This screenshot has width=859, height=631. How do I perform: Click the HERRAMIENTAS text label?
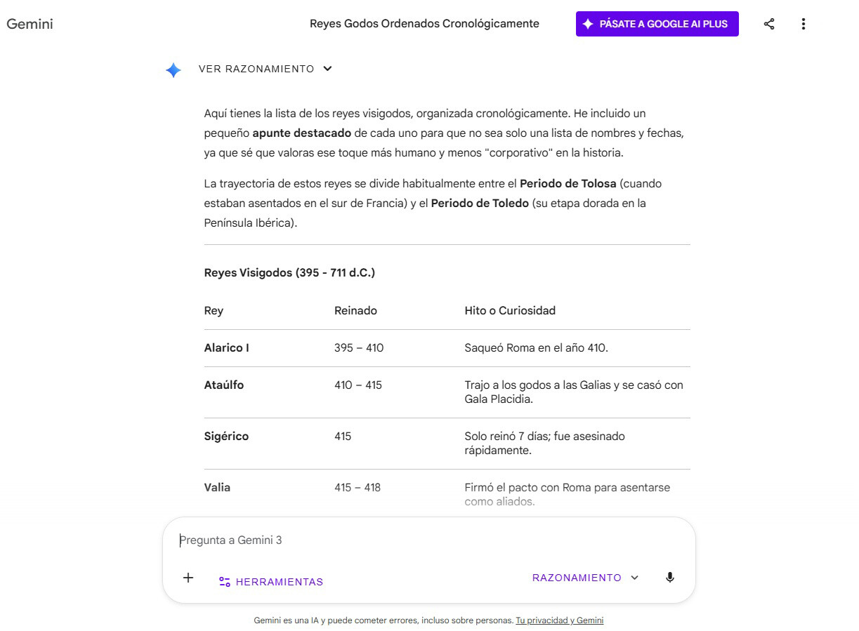point(280,581)
